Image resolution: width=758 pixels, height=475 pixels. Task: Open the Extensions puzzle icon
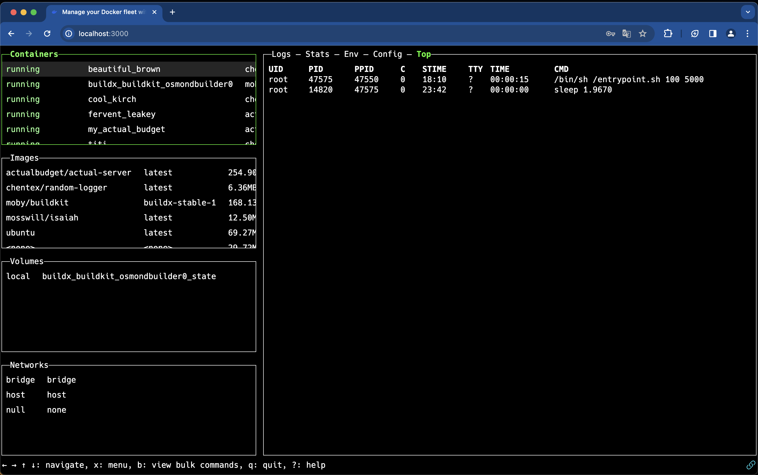668,34
